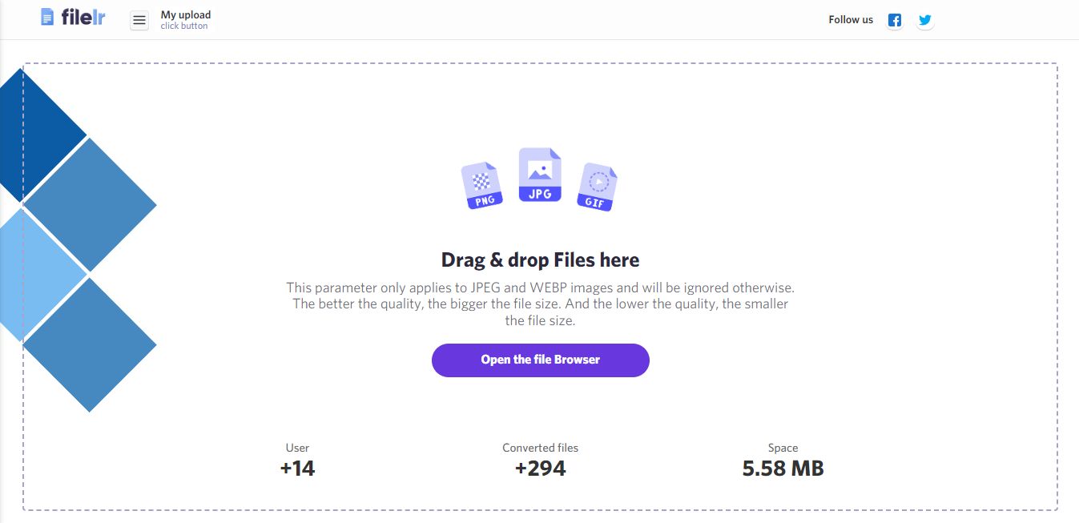Image resolution: width=1079 pixels, height=523 pixels.
Task: Open the Facebook follow icon
Action: pyautogui.click(x=895, y=20)
